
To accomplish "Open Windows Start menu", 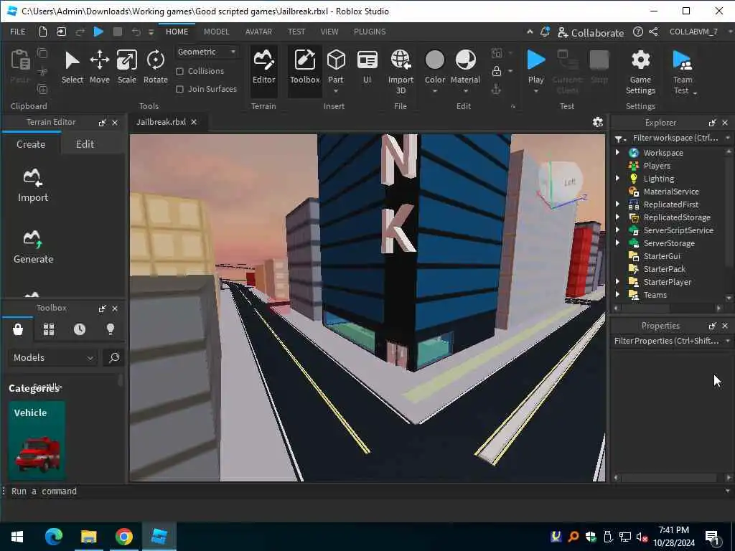I will (x=17, y=537).
